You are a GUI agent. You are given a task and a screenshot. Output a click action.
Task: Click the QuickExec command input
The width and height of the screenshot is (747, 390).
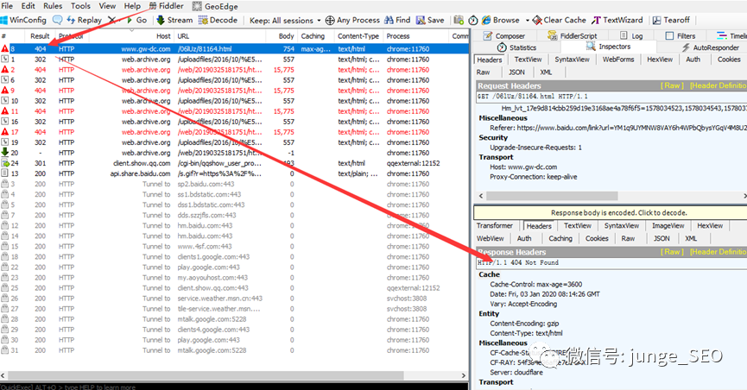click(234, 387)
